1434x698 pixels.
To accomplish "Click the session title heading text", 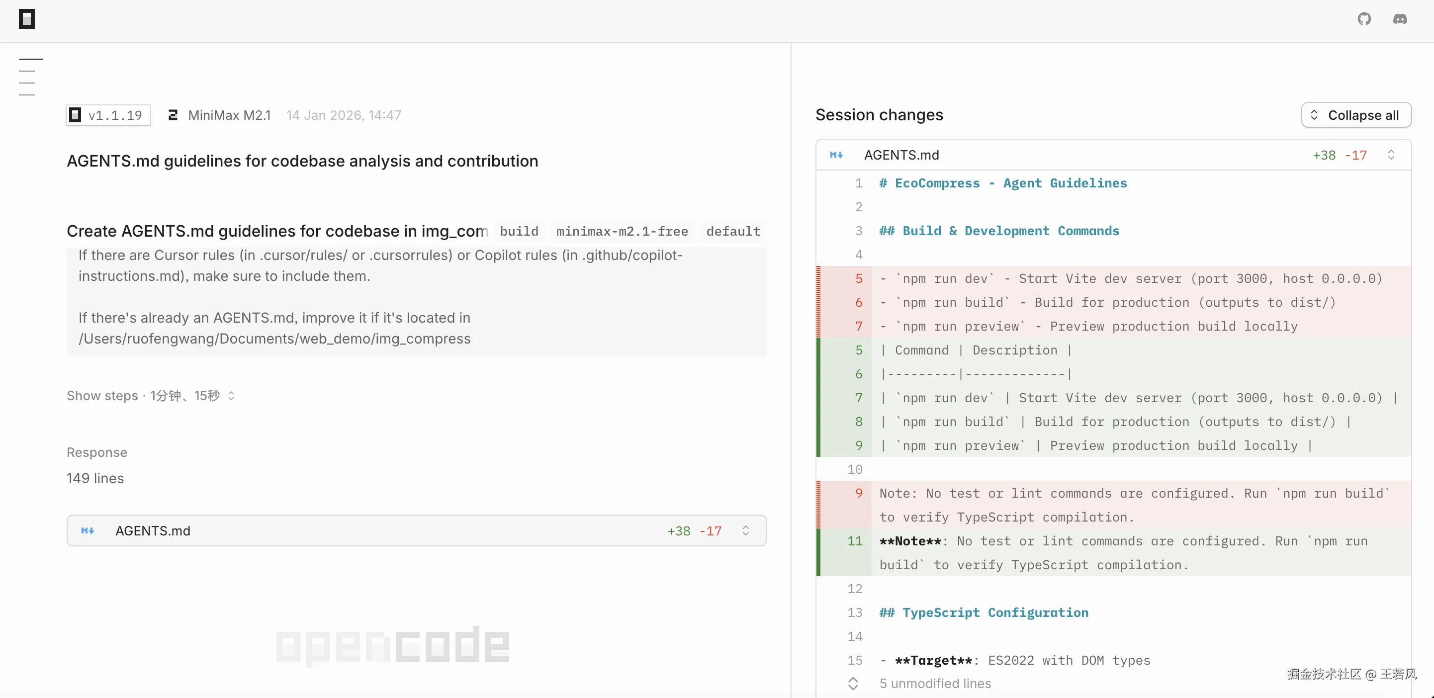I will [x=302, y=162].
